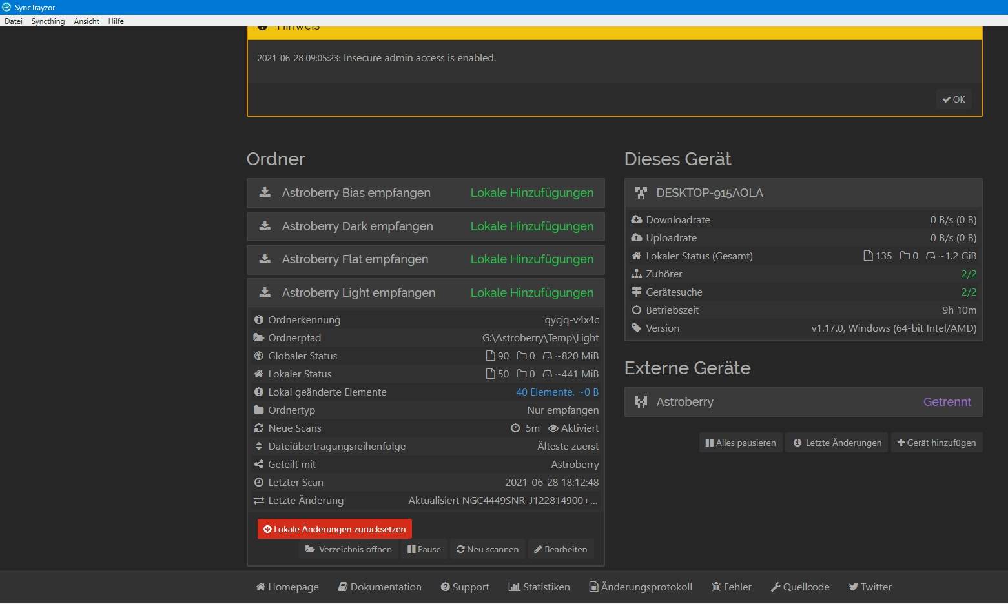Image resolution: width=1008 pixels, height=604 pixels.
Task: Click Neu scannen button
Action: 488,549
